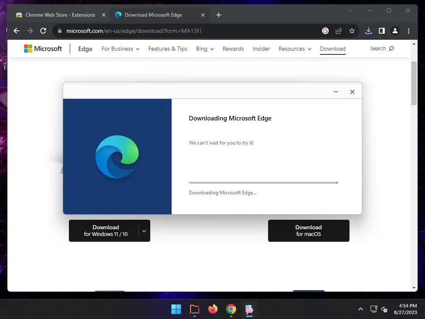Expand the Bing dropdown menu
425x319 pixels.
[205, 49]
